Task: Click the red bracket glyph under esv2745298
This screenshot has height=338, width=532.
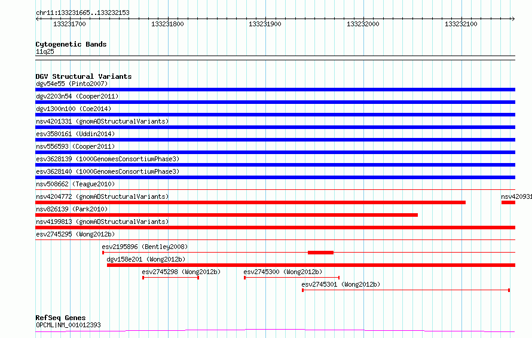Action: pyautogui.click(x=171, y=278)
